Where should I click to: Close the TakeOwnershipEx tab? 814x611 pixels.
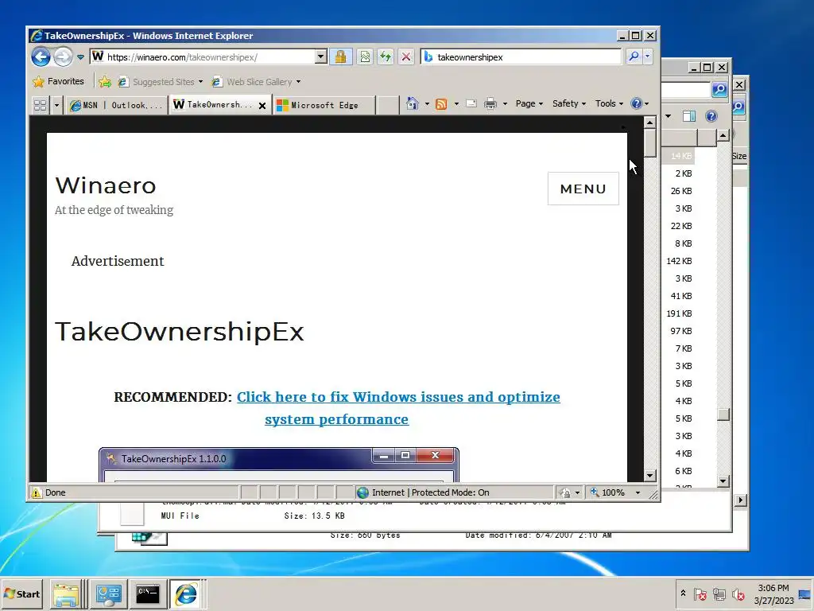coord(262,106)
